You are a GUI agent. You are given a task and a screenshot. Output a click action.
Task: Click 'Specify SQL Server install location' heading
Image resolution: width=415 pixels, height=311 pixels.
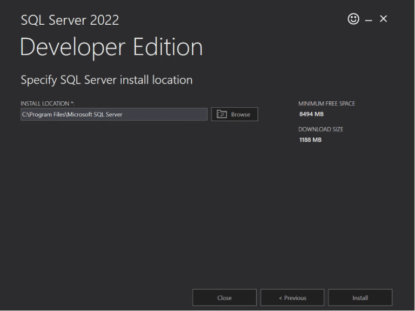click(x=106, y=80)
